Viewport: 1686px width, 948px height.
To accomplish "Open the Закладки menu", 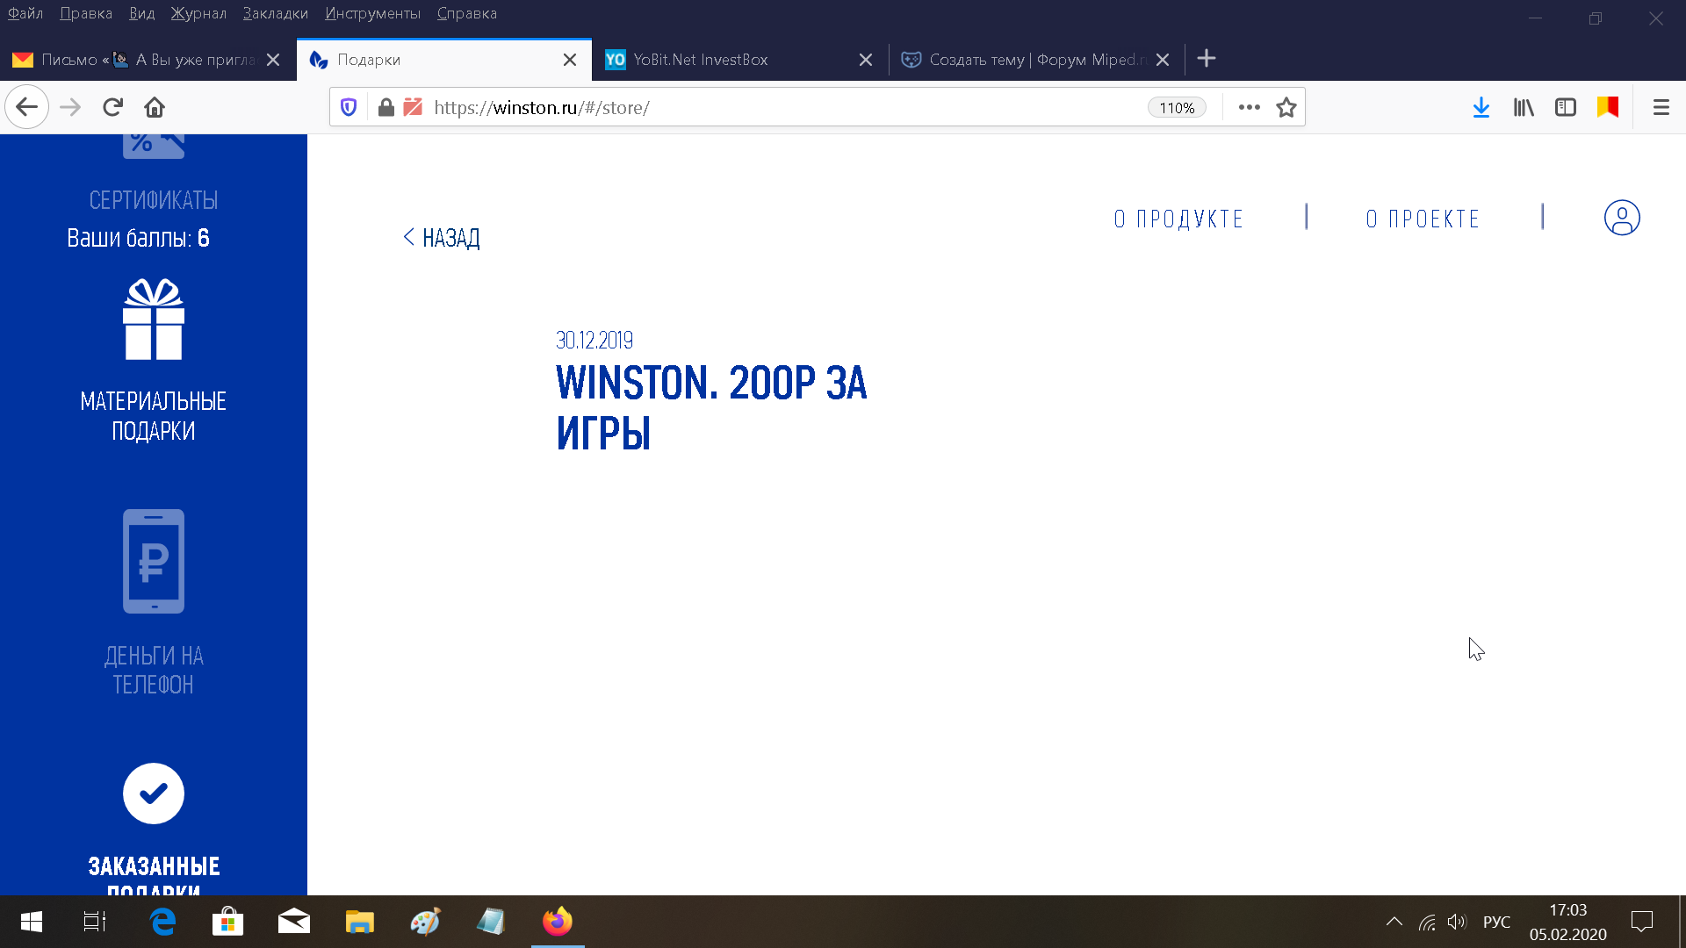I will [276, 13].
